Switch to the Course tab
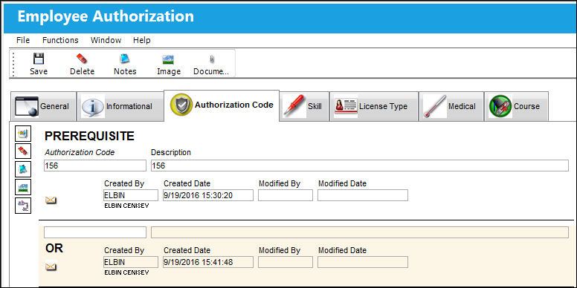 516,106
